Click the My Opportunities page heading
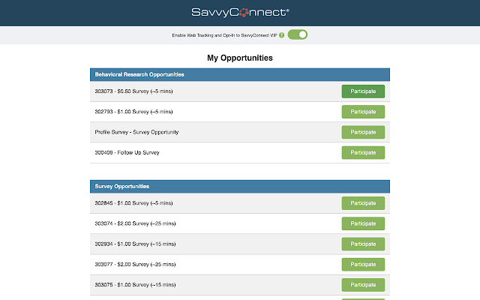 coord(240,57)
